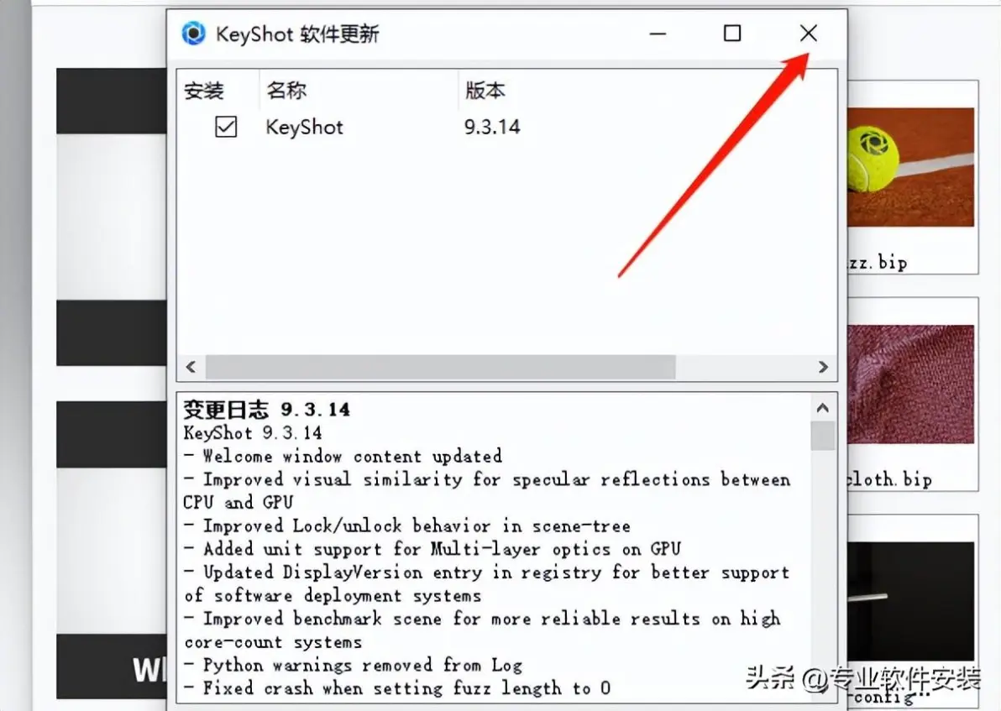The height and width of the screenshot is (711, 1001).
Task: Click the 安装 column header
Action: (x=204, y=91)
